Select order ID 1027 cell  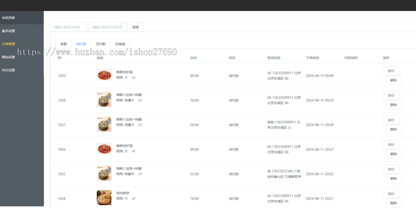(62, 125)
